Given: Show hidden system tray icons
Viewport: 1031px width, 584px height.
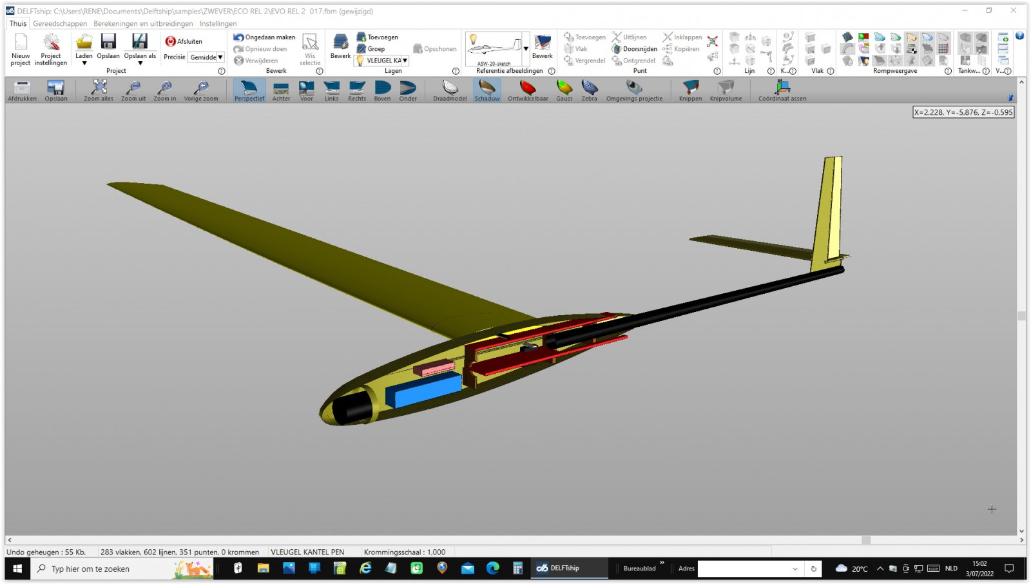Looking at the screenshot, I should click(x=880, y=569).
